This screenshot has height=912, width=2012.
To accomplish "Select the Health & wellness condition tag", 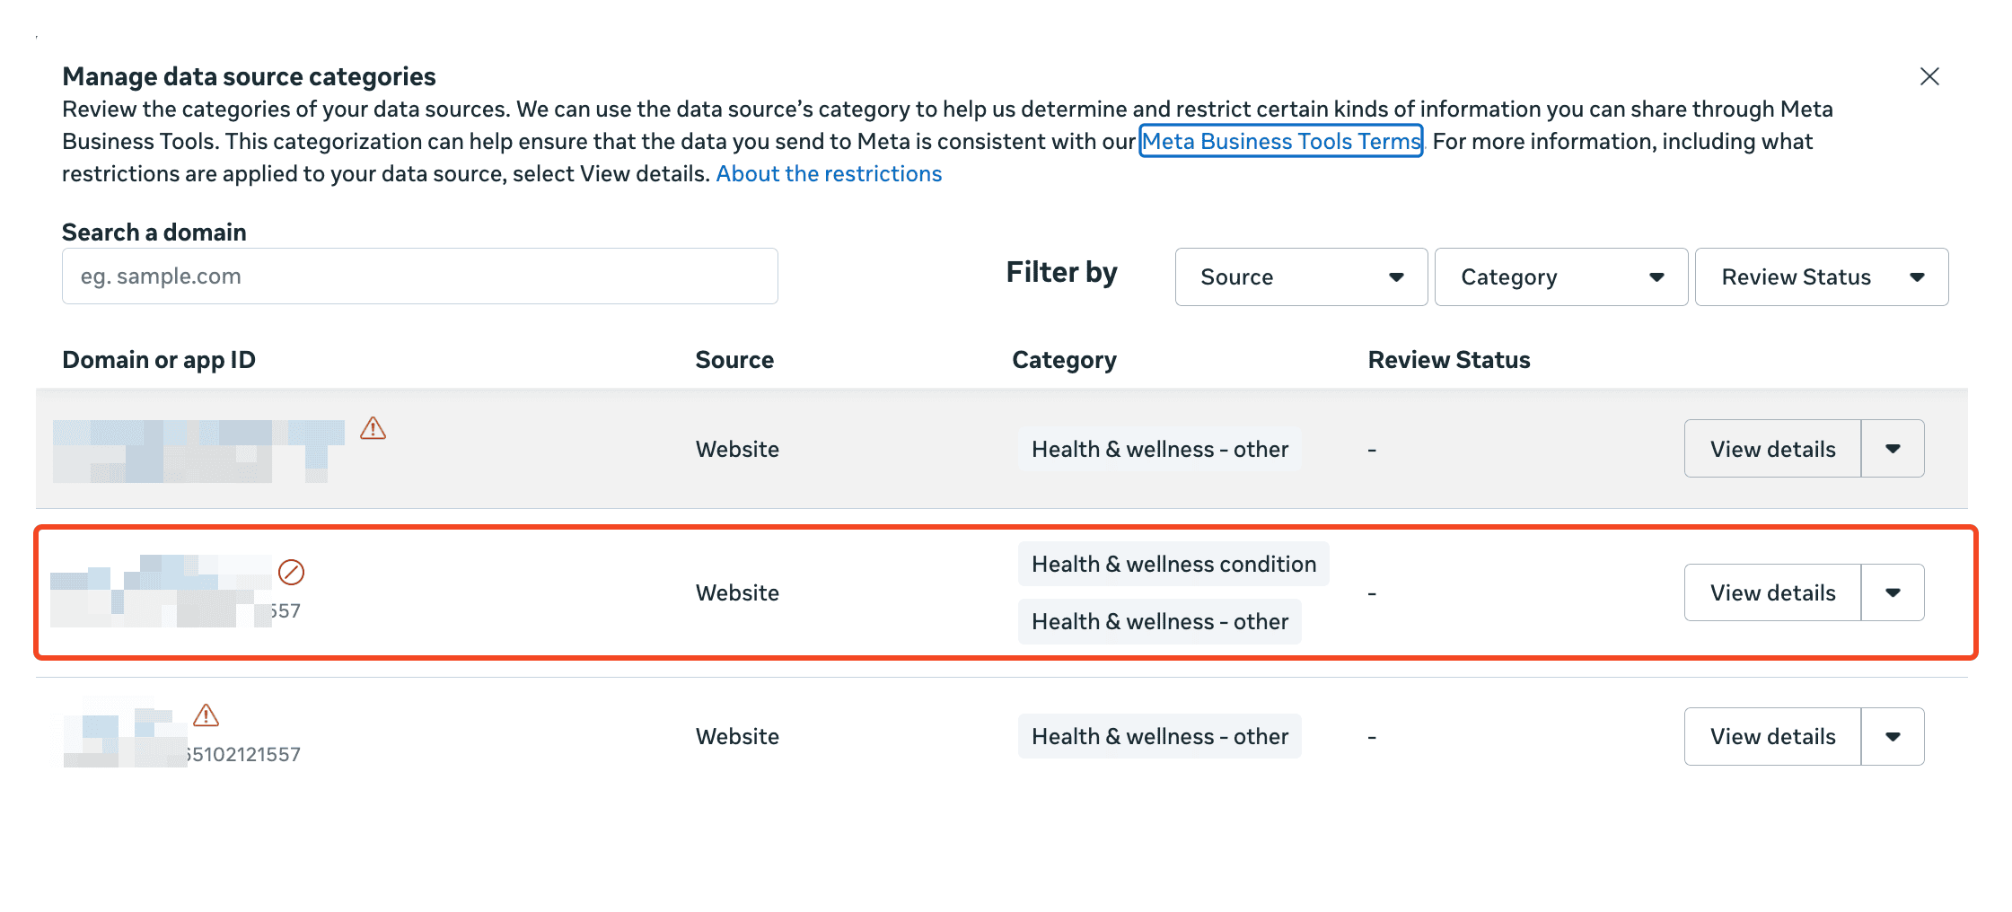I will click(1173, 564).
